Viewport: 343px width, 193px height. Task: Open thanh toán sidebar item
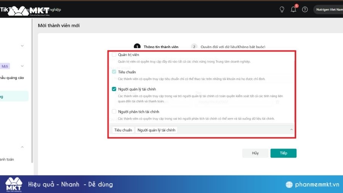click(7, 159)
